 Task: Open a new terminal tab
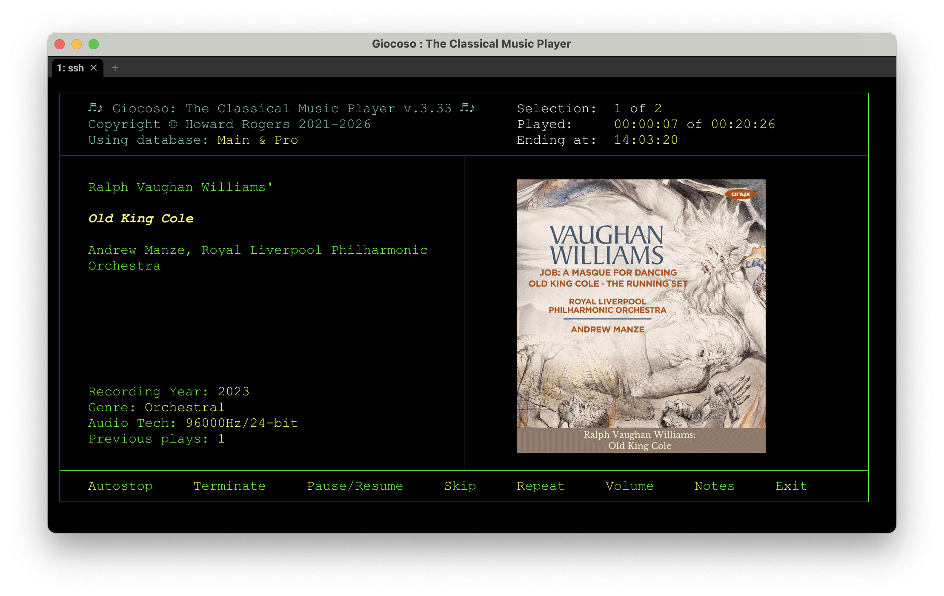pos(114,68)
